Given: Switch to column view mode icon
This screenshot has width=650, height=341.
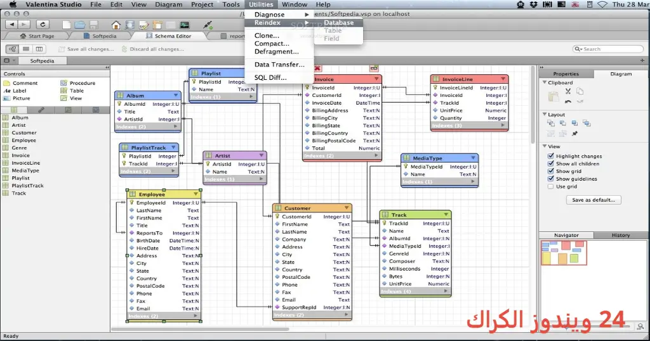Looking at the screenshot, I should (39, 49).
